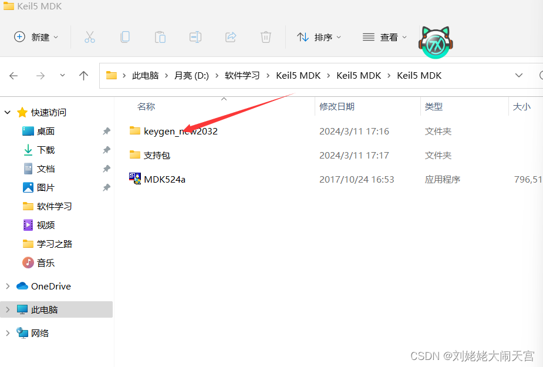Click the folder icon in address bar

111,75
